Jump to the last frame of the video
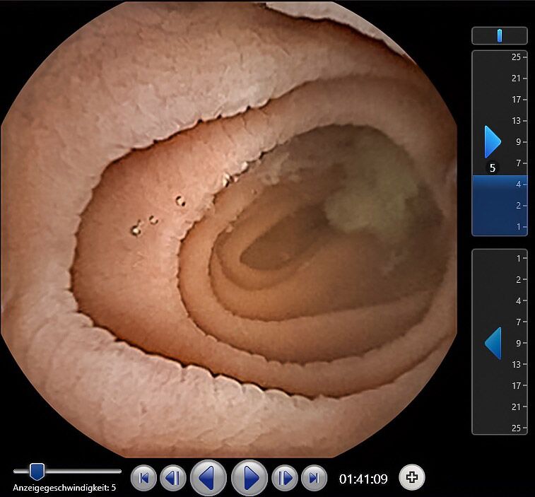The width and height of the screenshot is (535, 497). point(314,479)
